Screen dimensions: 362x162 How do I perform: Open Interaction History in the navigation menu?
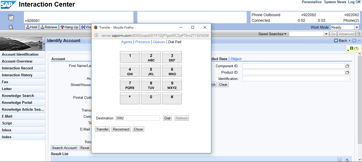[17, 75]
